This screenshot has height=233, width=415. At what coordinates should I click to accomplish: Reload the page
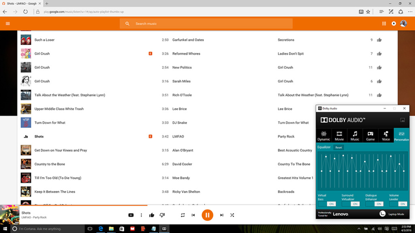click(25, 12)
